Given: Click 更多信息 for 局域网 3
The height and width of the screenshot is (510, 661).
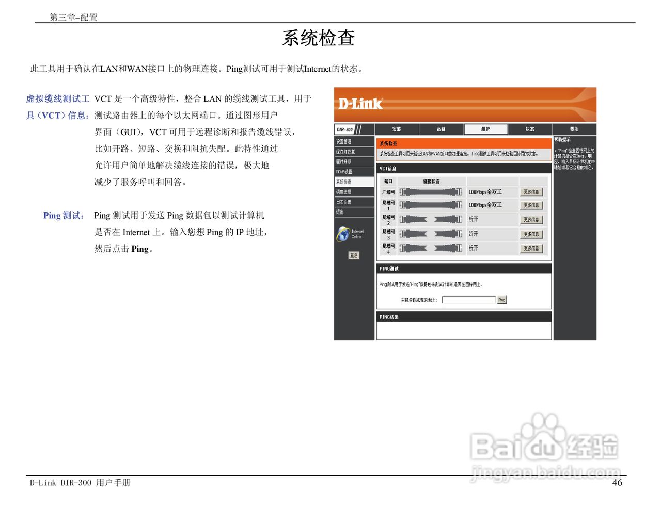Looking at the screenshot, I should click(x=531, y=234).
